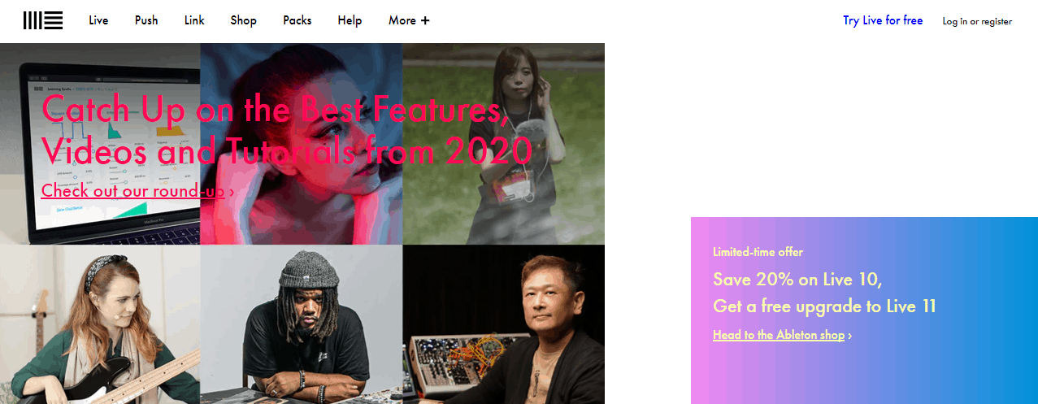
Task: Click Try Live for free
Action: pos(883,20)
